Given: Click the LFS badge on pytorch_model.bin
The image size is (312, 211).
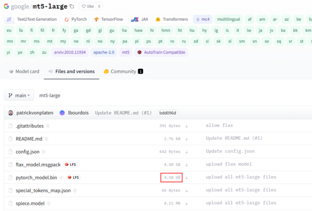Looking at the screenshot, I should pyautogui.click(x=74, y=177).
